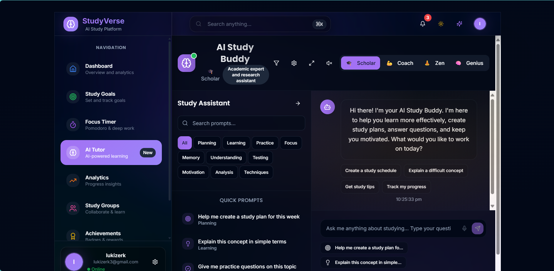Click the Analytics trend arrow icon
This screenshot has width=554, height=271.
[73, 181]
